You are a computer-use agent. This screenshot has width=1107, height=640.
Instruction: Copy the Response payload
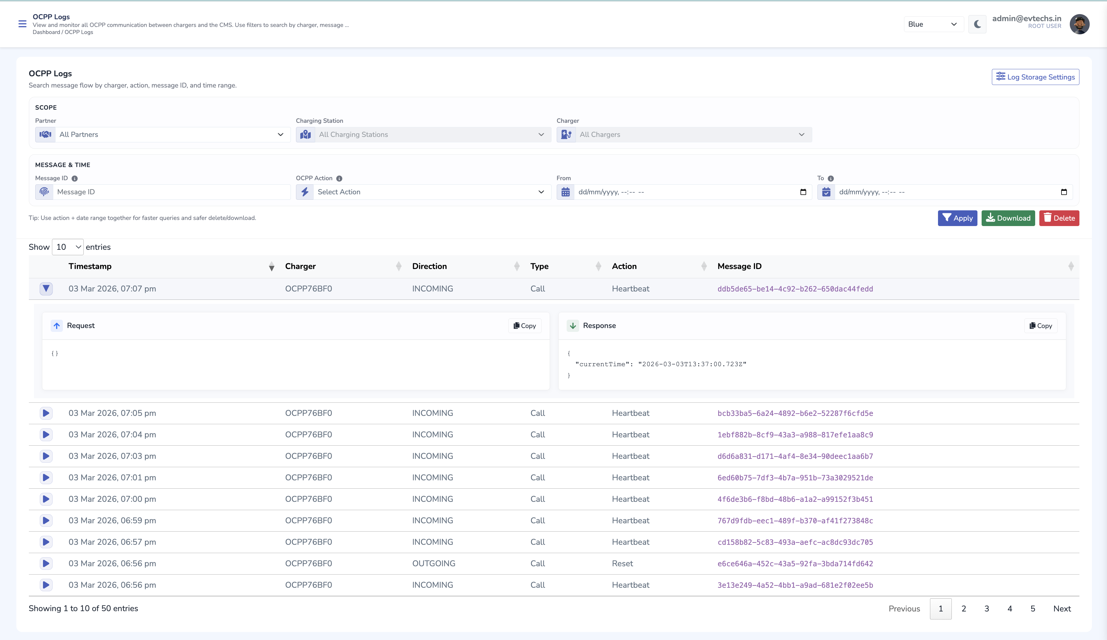[1040, 325]
